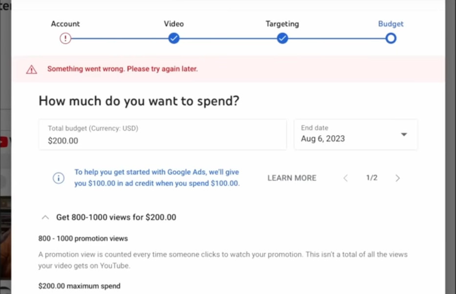Switch to the Targeting step label

(282, 24)
